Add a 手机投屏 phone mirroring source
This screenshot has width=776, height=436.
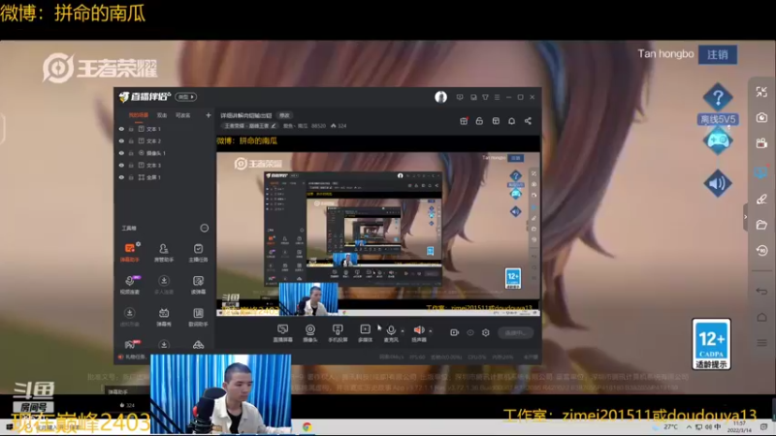click(x=338, y=333)
